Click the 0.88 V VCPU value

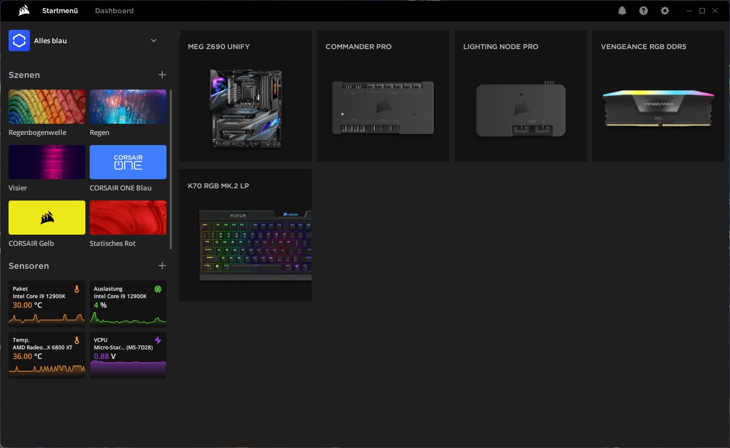click(x=105, y=356)
